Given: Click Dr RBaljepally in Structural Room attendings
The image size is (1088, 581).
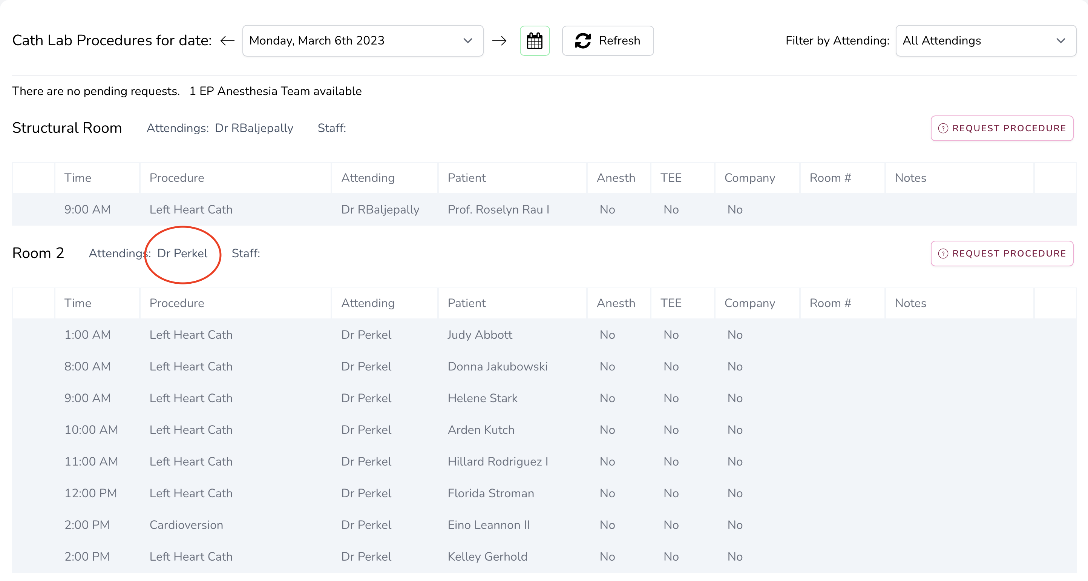Looking at the screenshot, I should (254, 128).
